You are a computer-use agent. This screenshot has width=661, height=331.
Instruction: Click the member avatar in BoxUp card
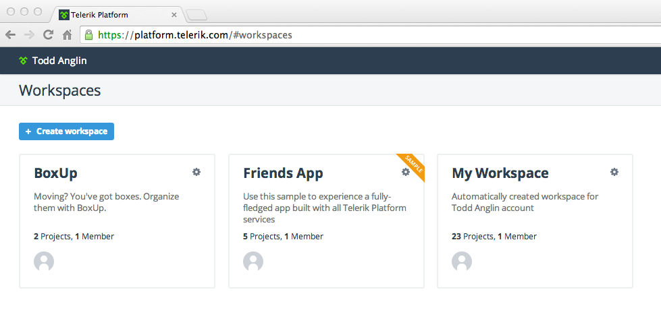pyautogui.click(x=44, y=262)
